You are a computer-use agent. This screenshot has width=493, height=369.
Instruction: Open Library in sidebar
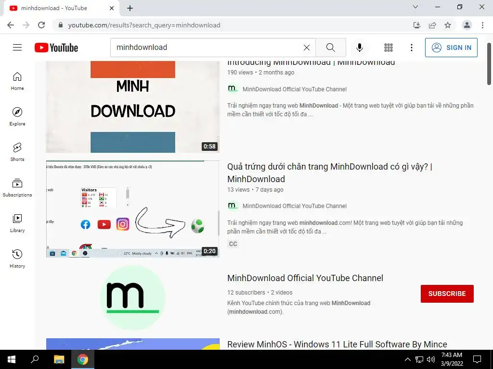(x=17, y=223)
